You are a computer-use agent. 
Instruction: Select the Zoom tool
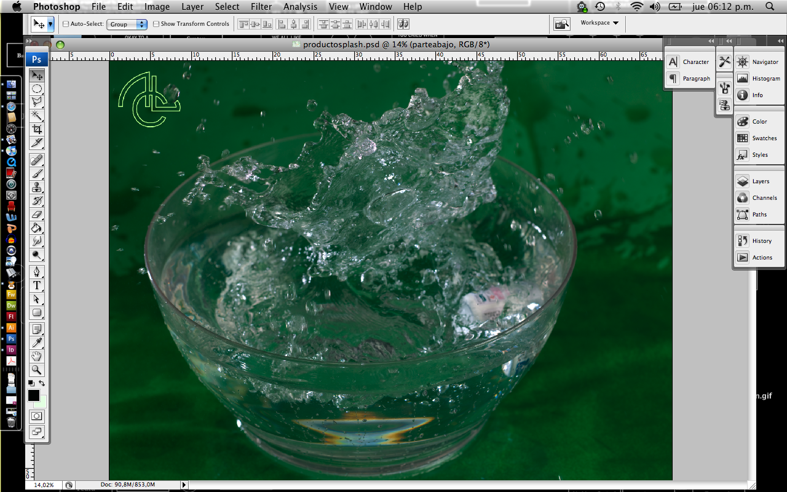click(37, 370)
